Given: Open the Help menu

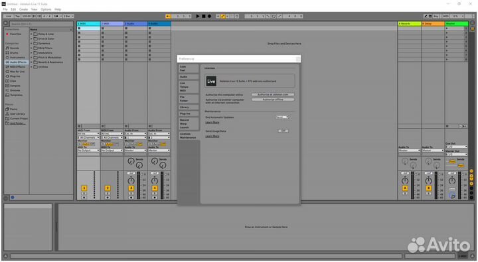Looking at the screenshot, I should [58, 9].
